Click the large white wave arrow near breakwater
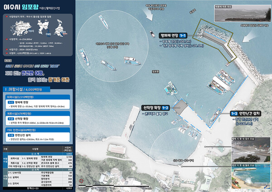The image size is (272, 192). pos(248,37)
